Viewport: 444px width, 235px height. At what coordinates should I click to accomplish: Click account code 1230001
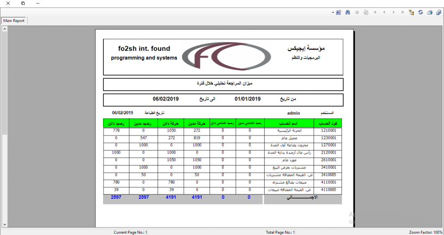[329, 138]
